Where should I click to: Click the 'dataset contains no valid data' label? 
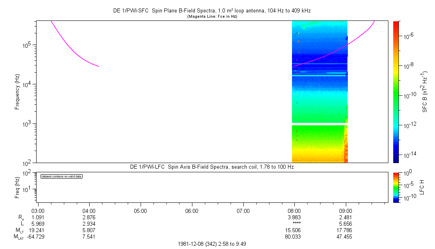click(61, 177)
